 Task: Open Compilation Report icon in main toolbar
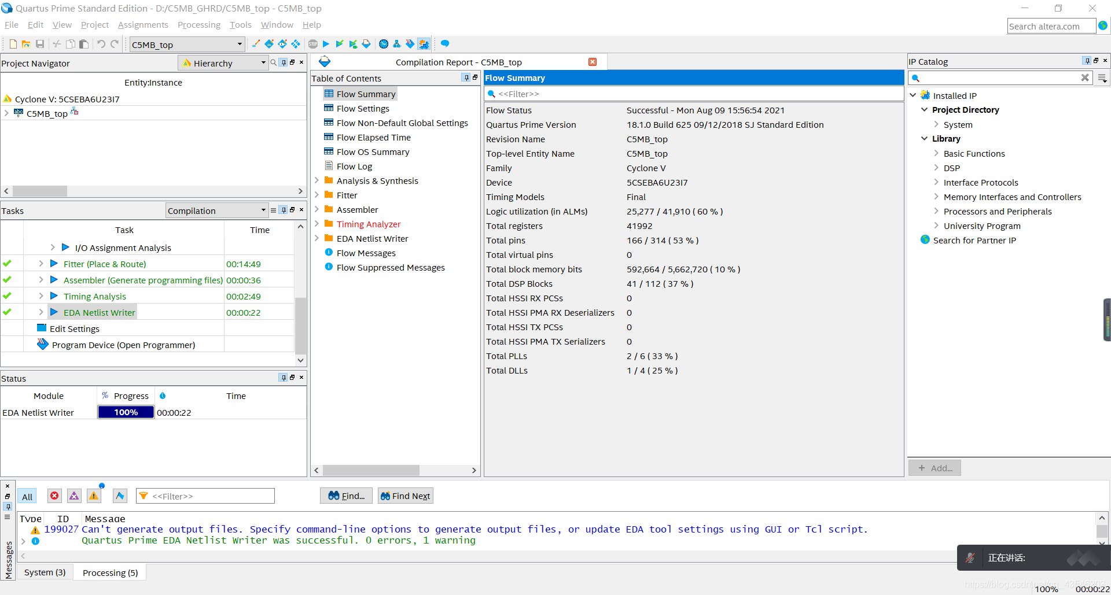(x=366, y=44)
